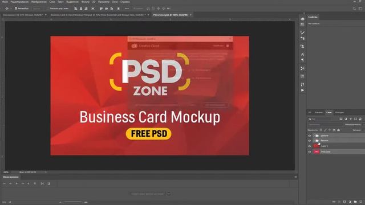Click the create new layer icon
Image resolution: width=365 pixels, height=205 pixels.
tap(360, 202)
